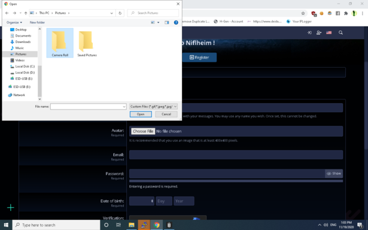Toggle the preview pane
368x230 pixels.
[x=166, y=23]
